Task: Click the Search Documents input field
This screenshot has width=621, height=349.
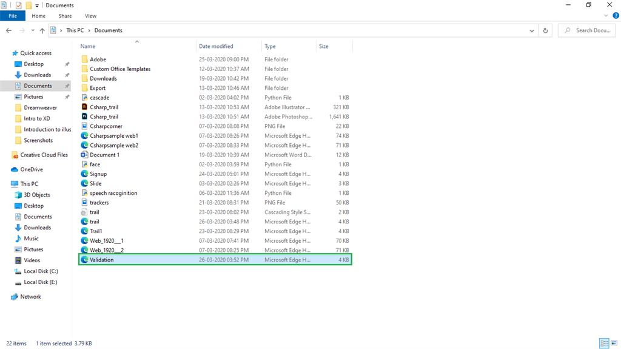Action: pyautogui.click(x=587, y=30)
